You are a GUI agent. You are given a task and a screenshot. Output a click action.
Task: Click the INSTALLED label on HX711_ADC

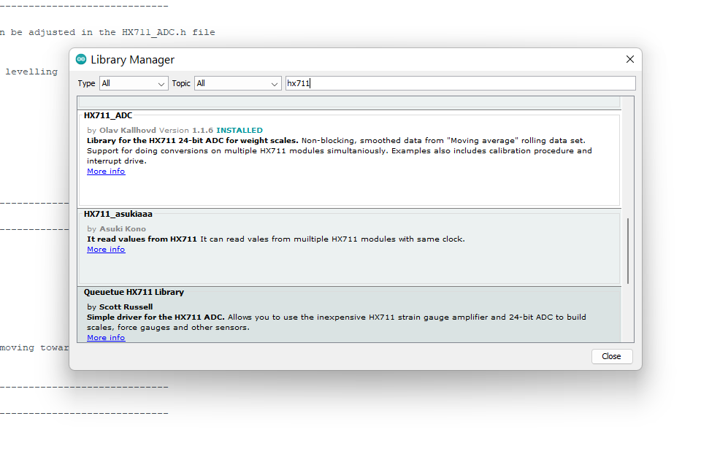239,131
